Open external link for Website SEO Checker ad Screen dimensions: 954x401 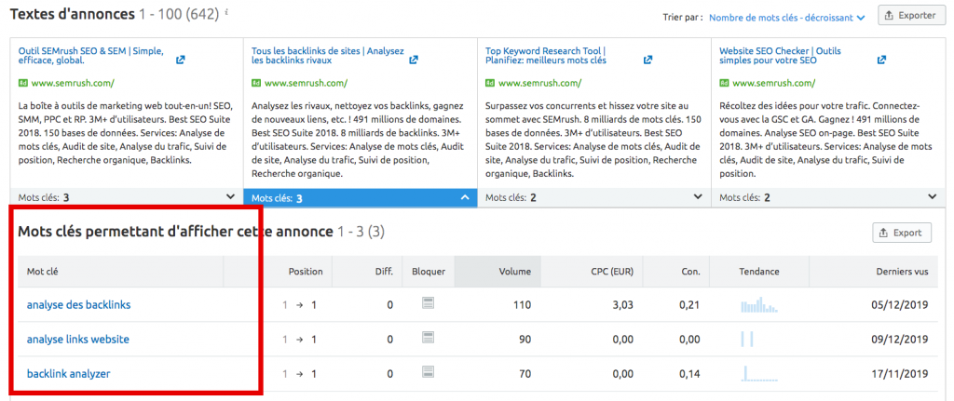pos(881,60)
